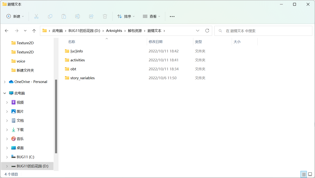Click the Paste clipboard icon
The width and height of the screenshot is (315, 178).
click(64, 16)
